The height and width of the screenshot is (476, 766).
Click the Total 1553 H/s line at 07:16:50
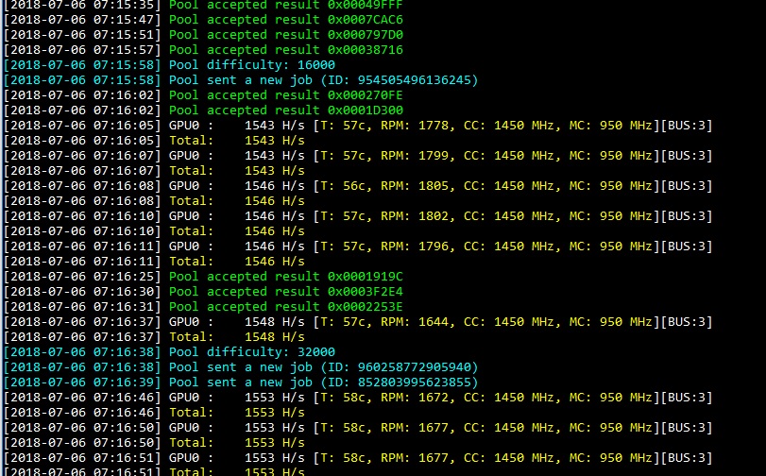tap(154, 443)
